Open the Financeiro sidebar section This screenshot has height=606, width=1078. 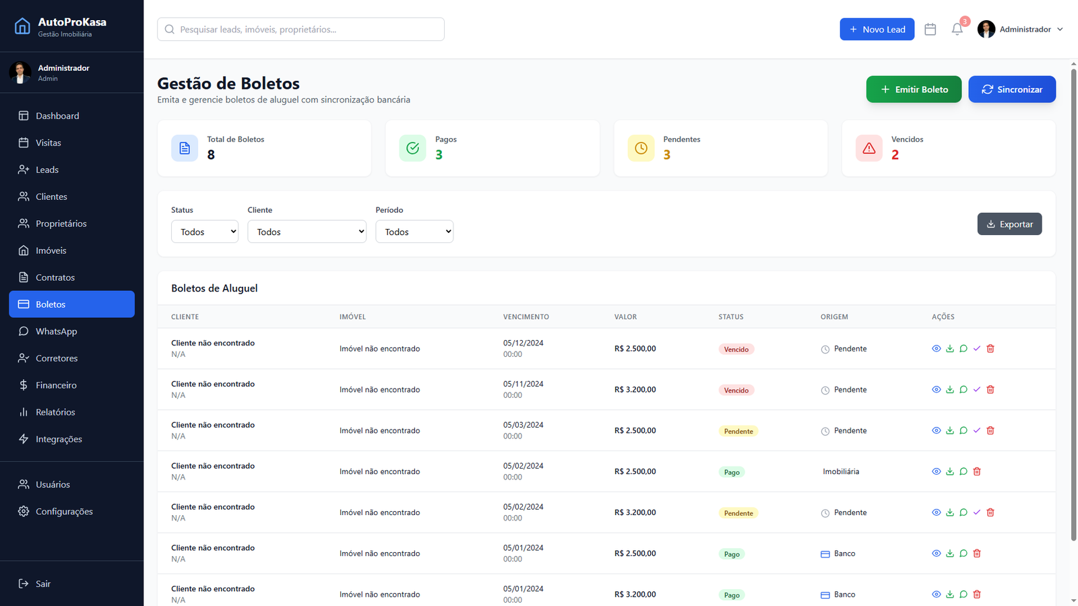coord(56,385)
